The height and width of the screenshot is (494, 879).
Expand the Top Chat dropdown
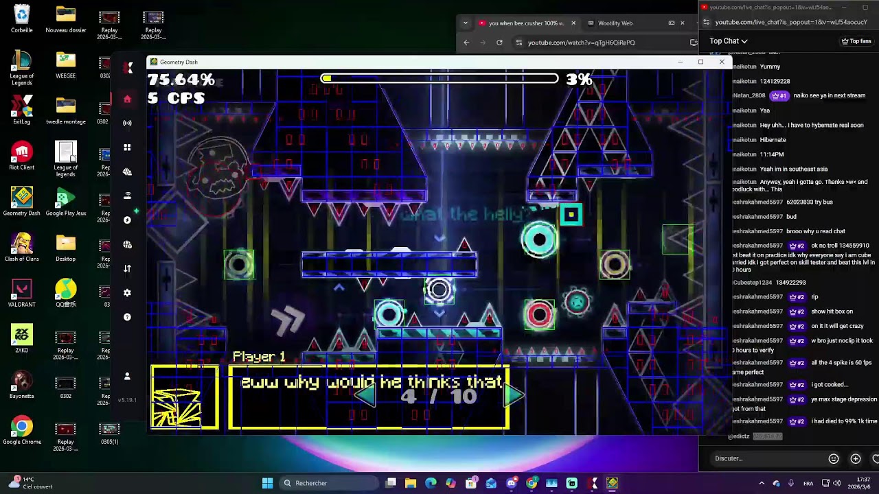(x=729, y=41)
